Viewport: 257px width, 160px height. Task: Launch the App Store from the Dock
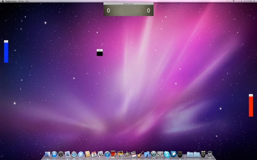(54, 154)
